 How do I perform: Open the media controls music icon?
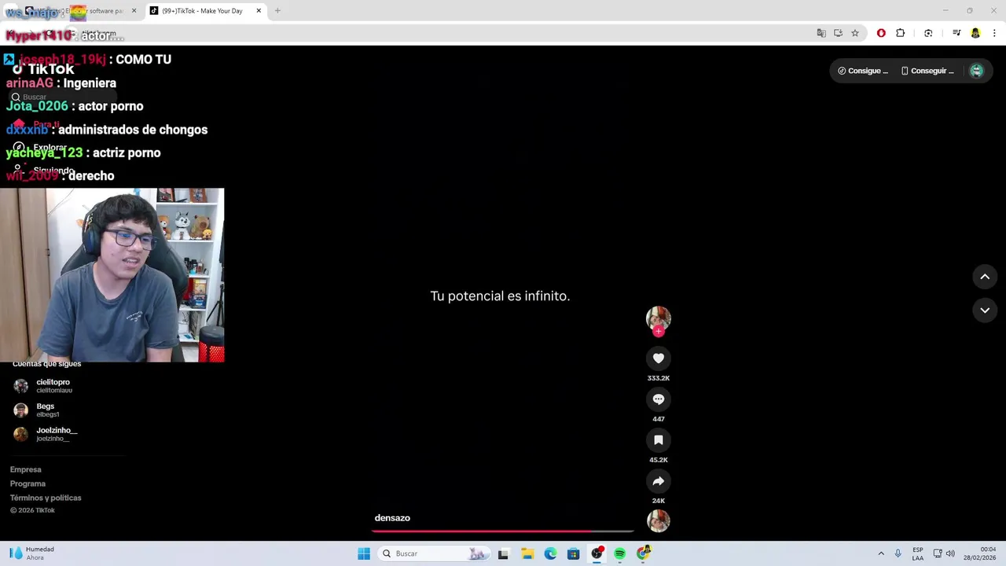pyautogui.click(x=956, y=33)
